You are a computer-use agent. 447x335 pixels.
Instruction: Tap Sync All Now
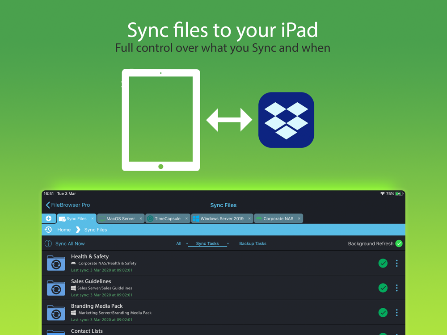coord(70,244)
